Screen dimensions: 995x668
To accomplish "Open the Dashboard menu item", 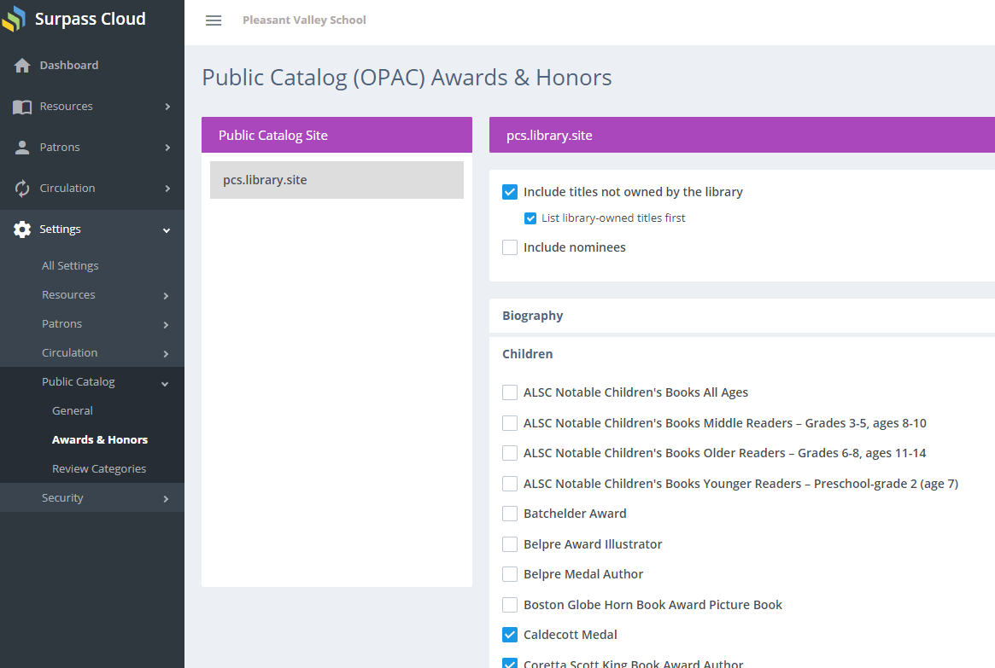I will click(x=68, y=66).
